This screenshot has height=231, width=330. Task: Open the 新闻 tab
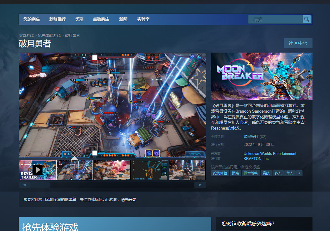pyautogui.click(x=123, y=19)
